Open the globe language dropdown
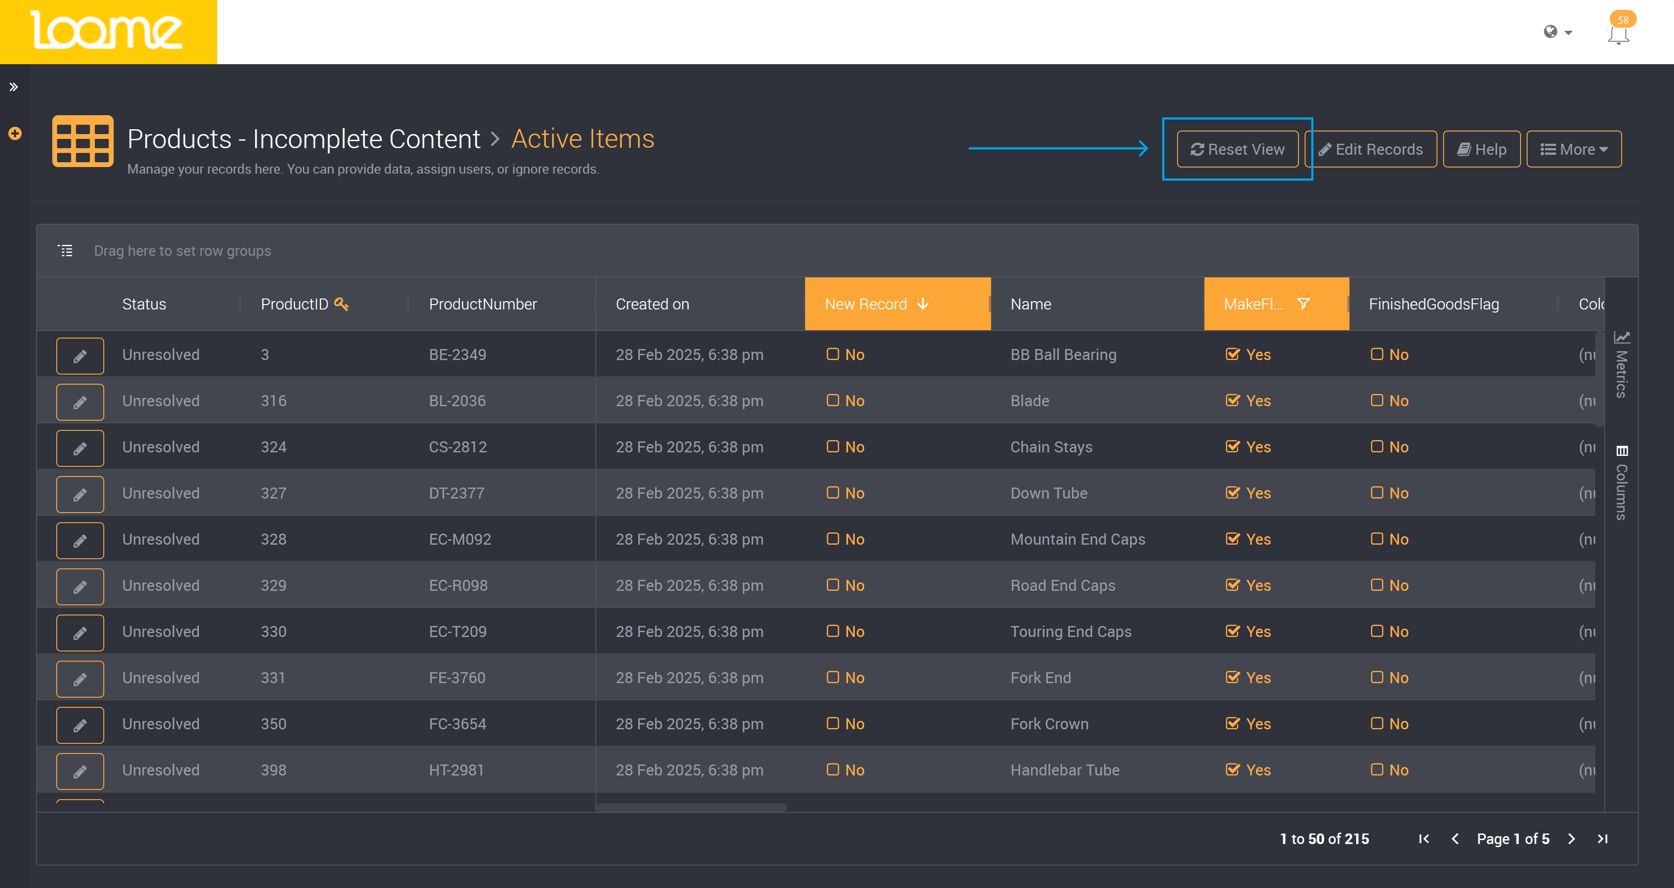 click(1557, 32)
